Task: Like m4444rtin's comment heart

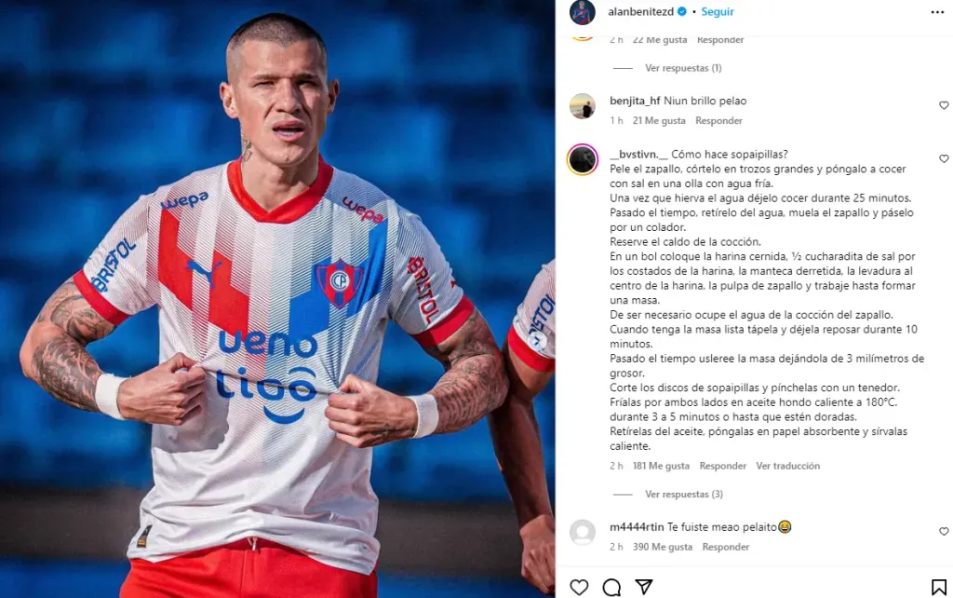Action: (x=944, y=531)
